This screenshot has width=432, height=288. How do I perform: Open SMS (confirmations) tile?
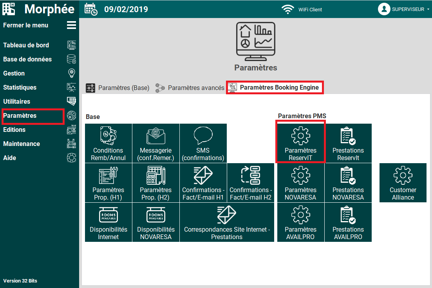(x=203, y=143)
